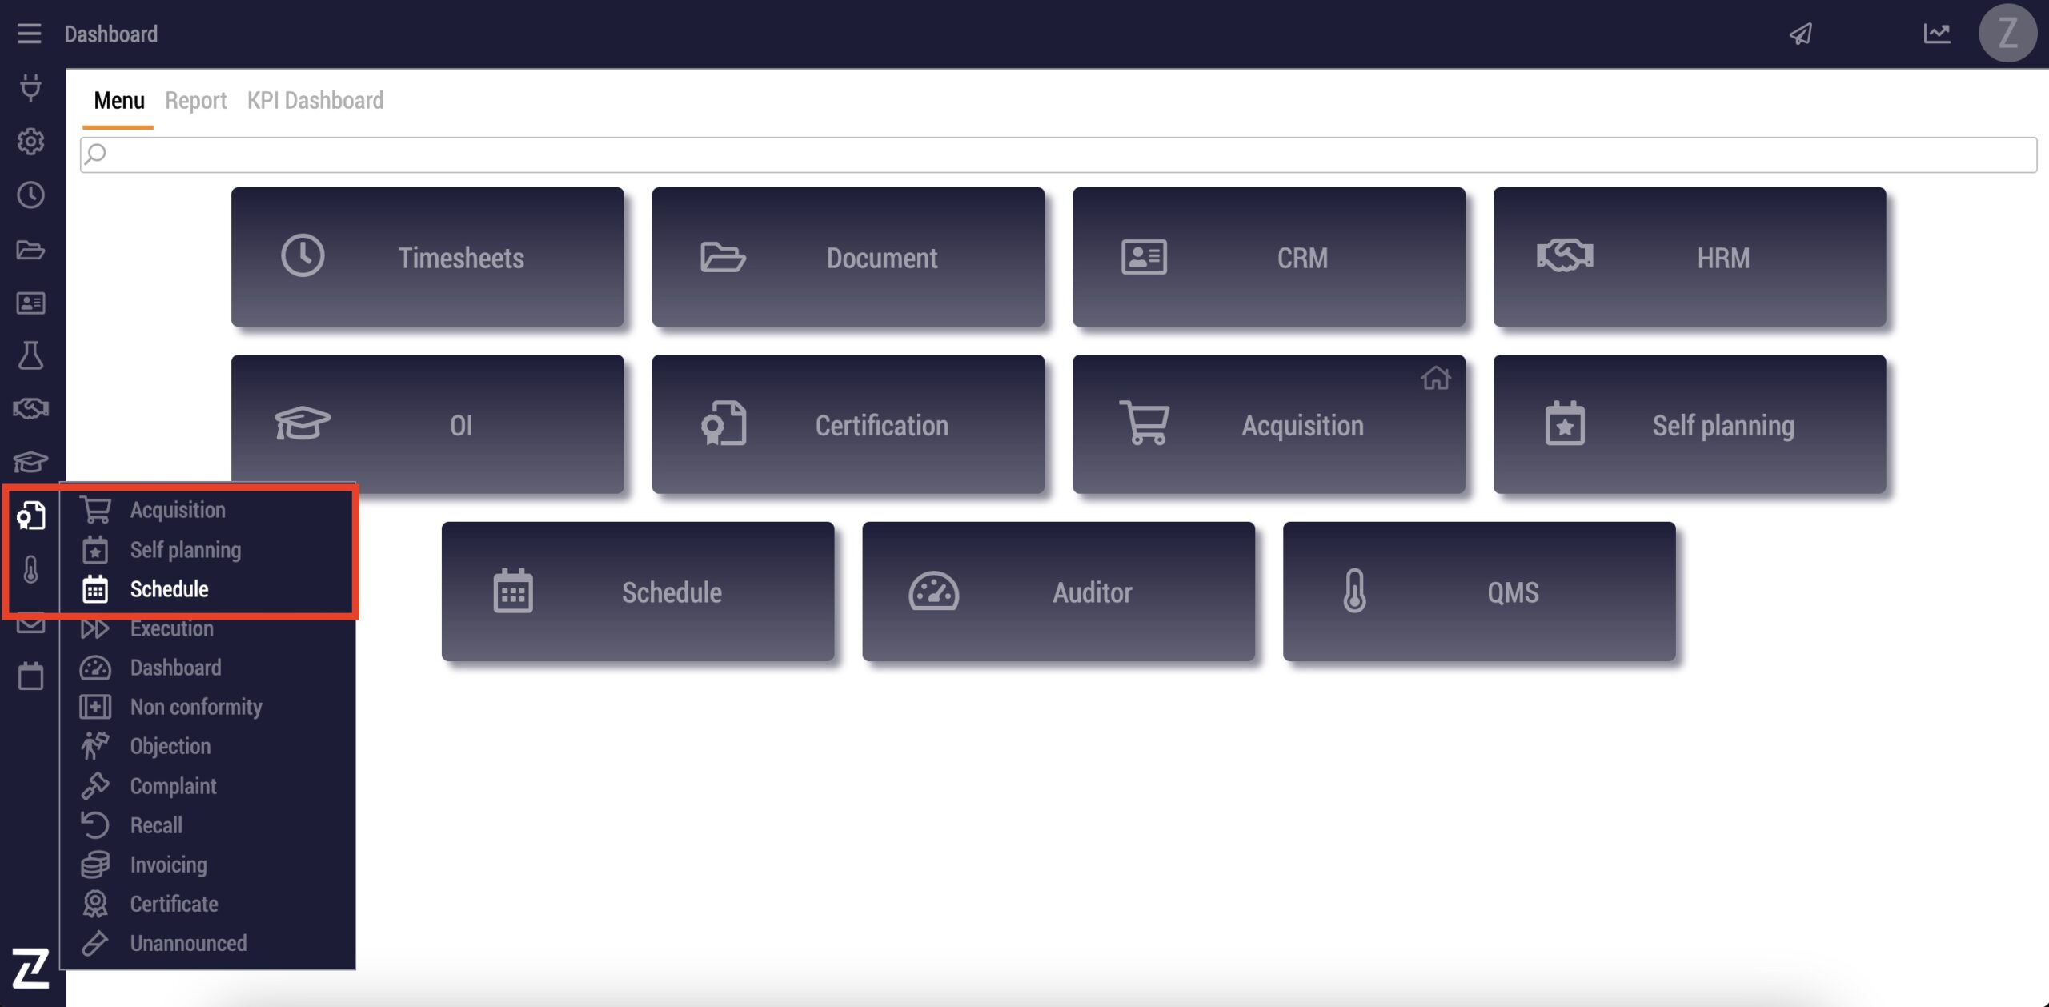
Task: Open the chart statistics icon
Action: (x=1937, y=34)
